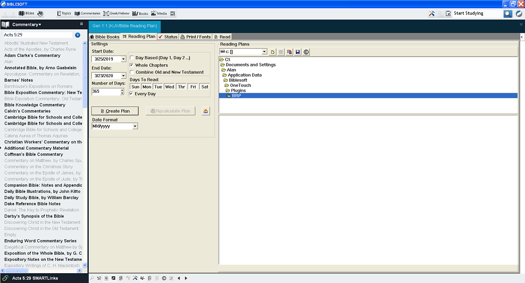
Task: Click the icon right of Bibles
Action: pos(41,13)
